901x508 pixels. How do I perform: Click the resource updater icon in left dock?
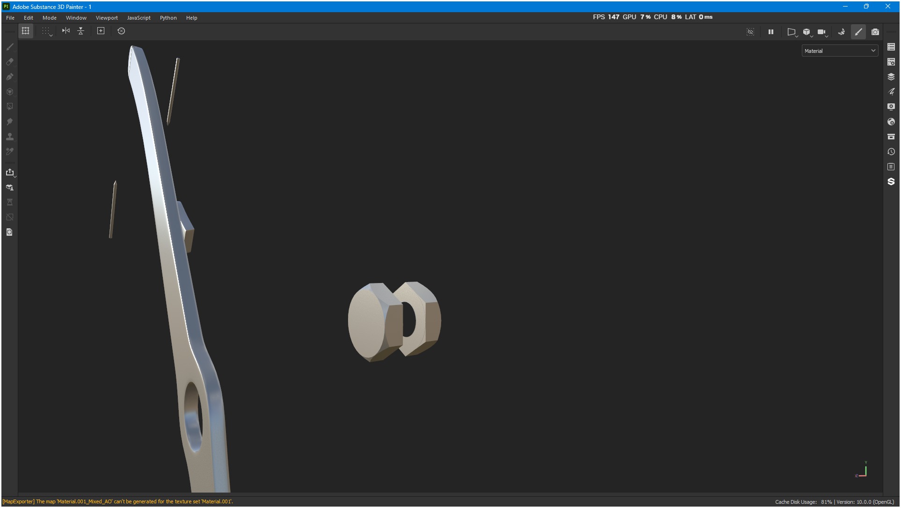pos(9,232)
